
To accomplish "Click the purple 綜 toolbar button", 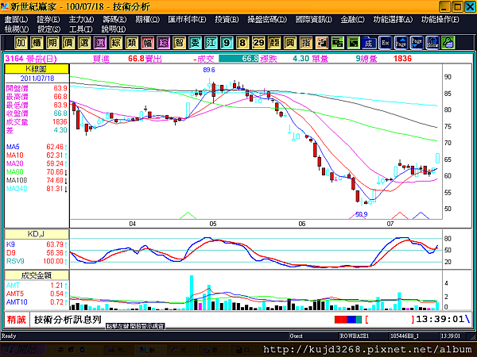I will [x=163, y=43].
